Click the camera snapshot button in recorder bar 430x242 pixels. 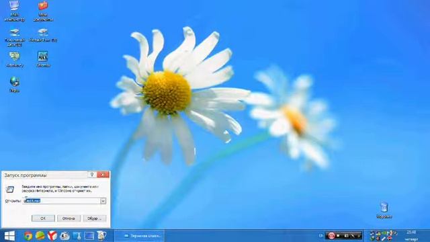[346, 236]
